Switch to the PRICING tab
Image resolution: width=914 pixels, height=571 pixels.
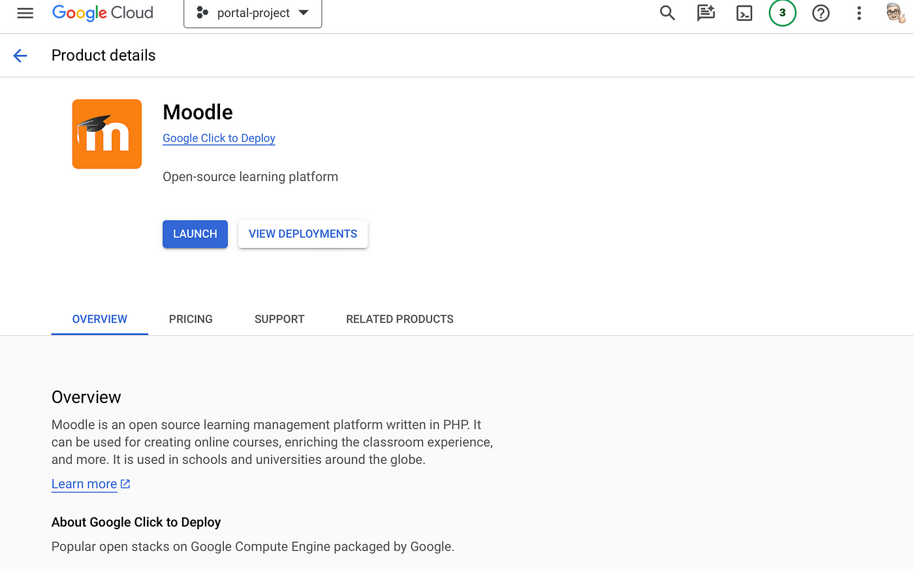point(191,319)
